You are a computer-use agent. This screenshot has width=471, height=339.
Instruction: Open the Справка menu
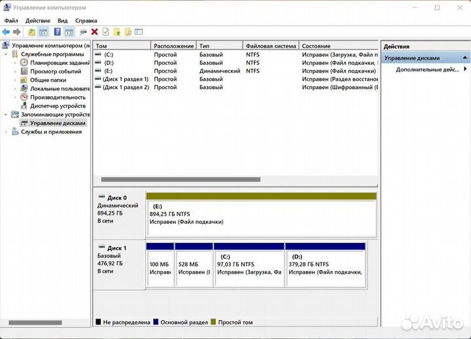[86, 20]
